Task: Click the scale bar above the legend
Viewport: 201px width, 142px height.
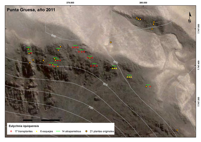Action: pyautogui.click(x=41, y=120)
